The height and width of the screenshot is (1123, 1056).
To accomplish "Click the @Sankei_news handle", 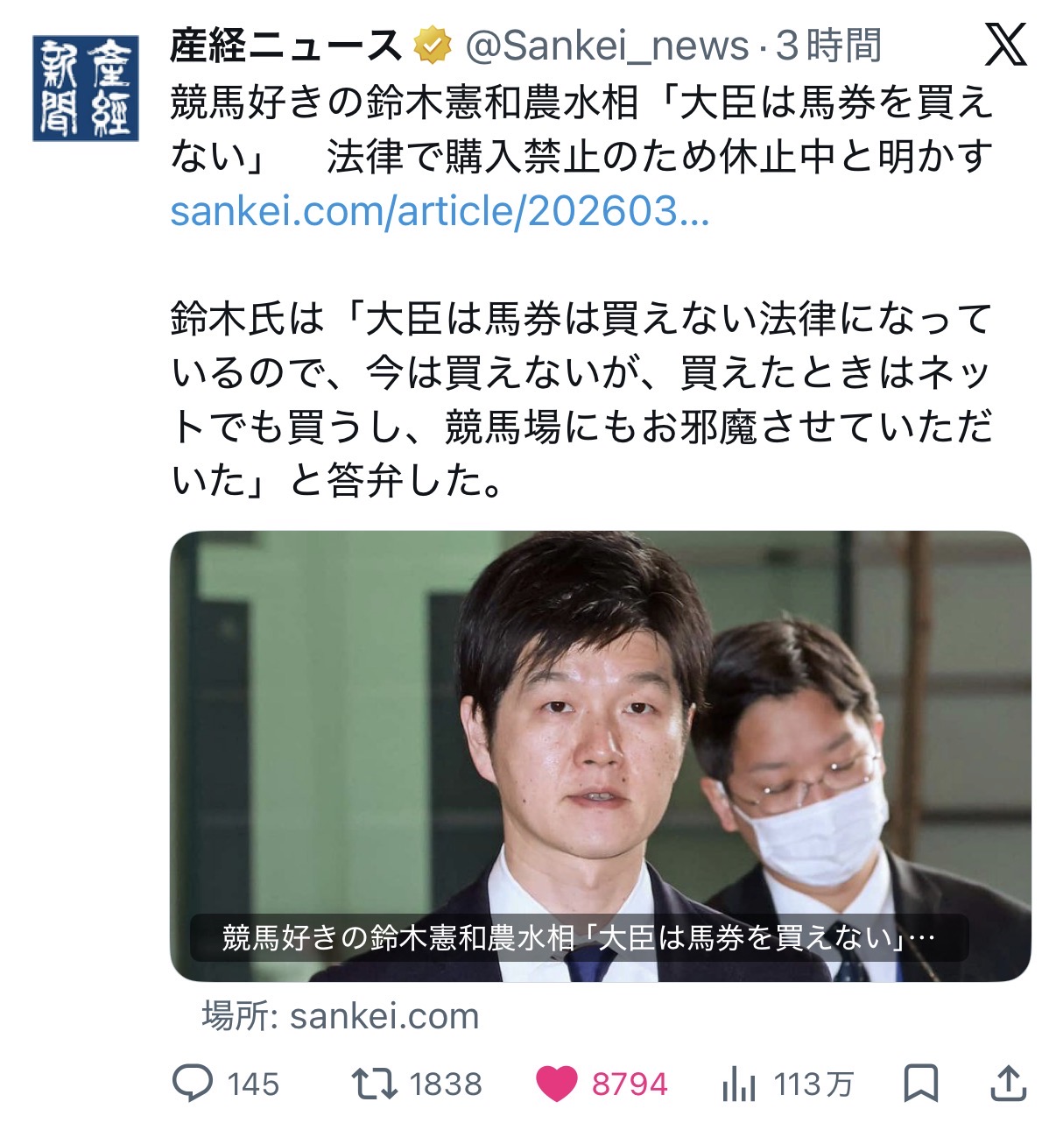I will click(x=607, y=46).
